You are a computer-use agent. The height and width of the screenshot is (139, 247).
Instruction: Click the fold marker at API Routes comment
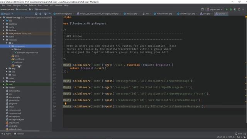(62, 30)
